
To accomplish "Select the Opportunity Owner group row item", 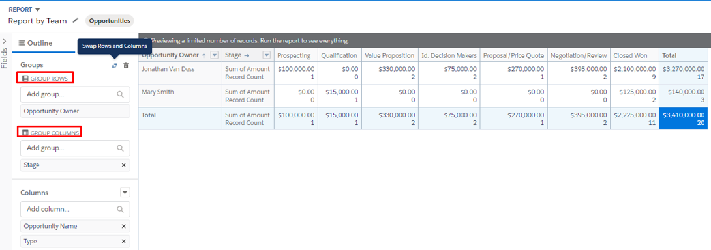I will pos(75,111).
